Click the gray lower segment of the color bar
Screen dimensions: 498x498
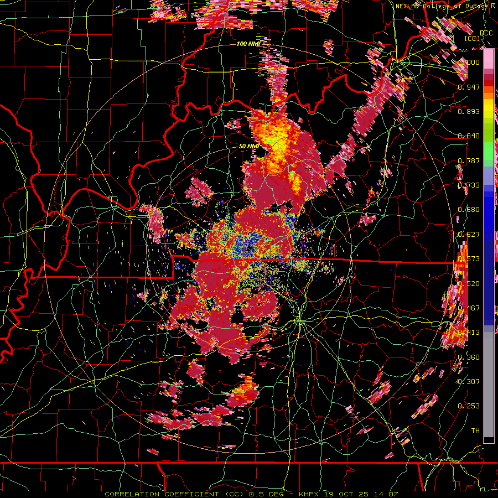tap(489, 385)
